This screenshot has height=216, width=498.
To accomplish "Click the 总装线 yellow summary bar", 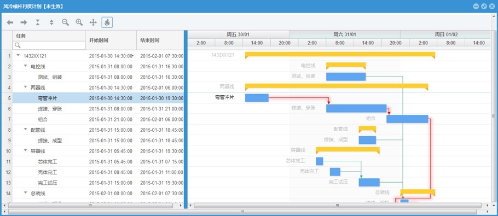I will point(418,192).
